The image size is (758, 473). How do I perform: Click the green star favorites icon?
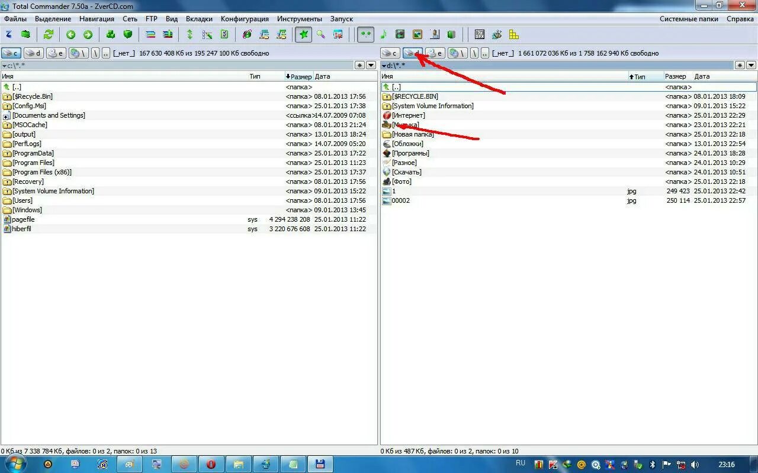tap(303, 34)
